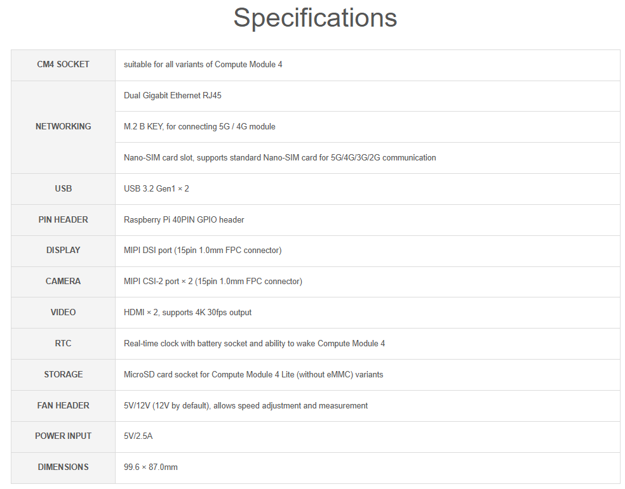Select the MicroSD card socket description
625x489 pixels.
point(253,374)
